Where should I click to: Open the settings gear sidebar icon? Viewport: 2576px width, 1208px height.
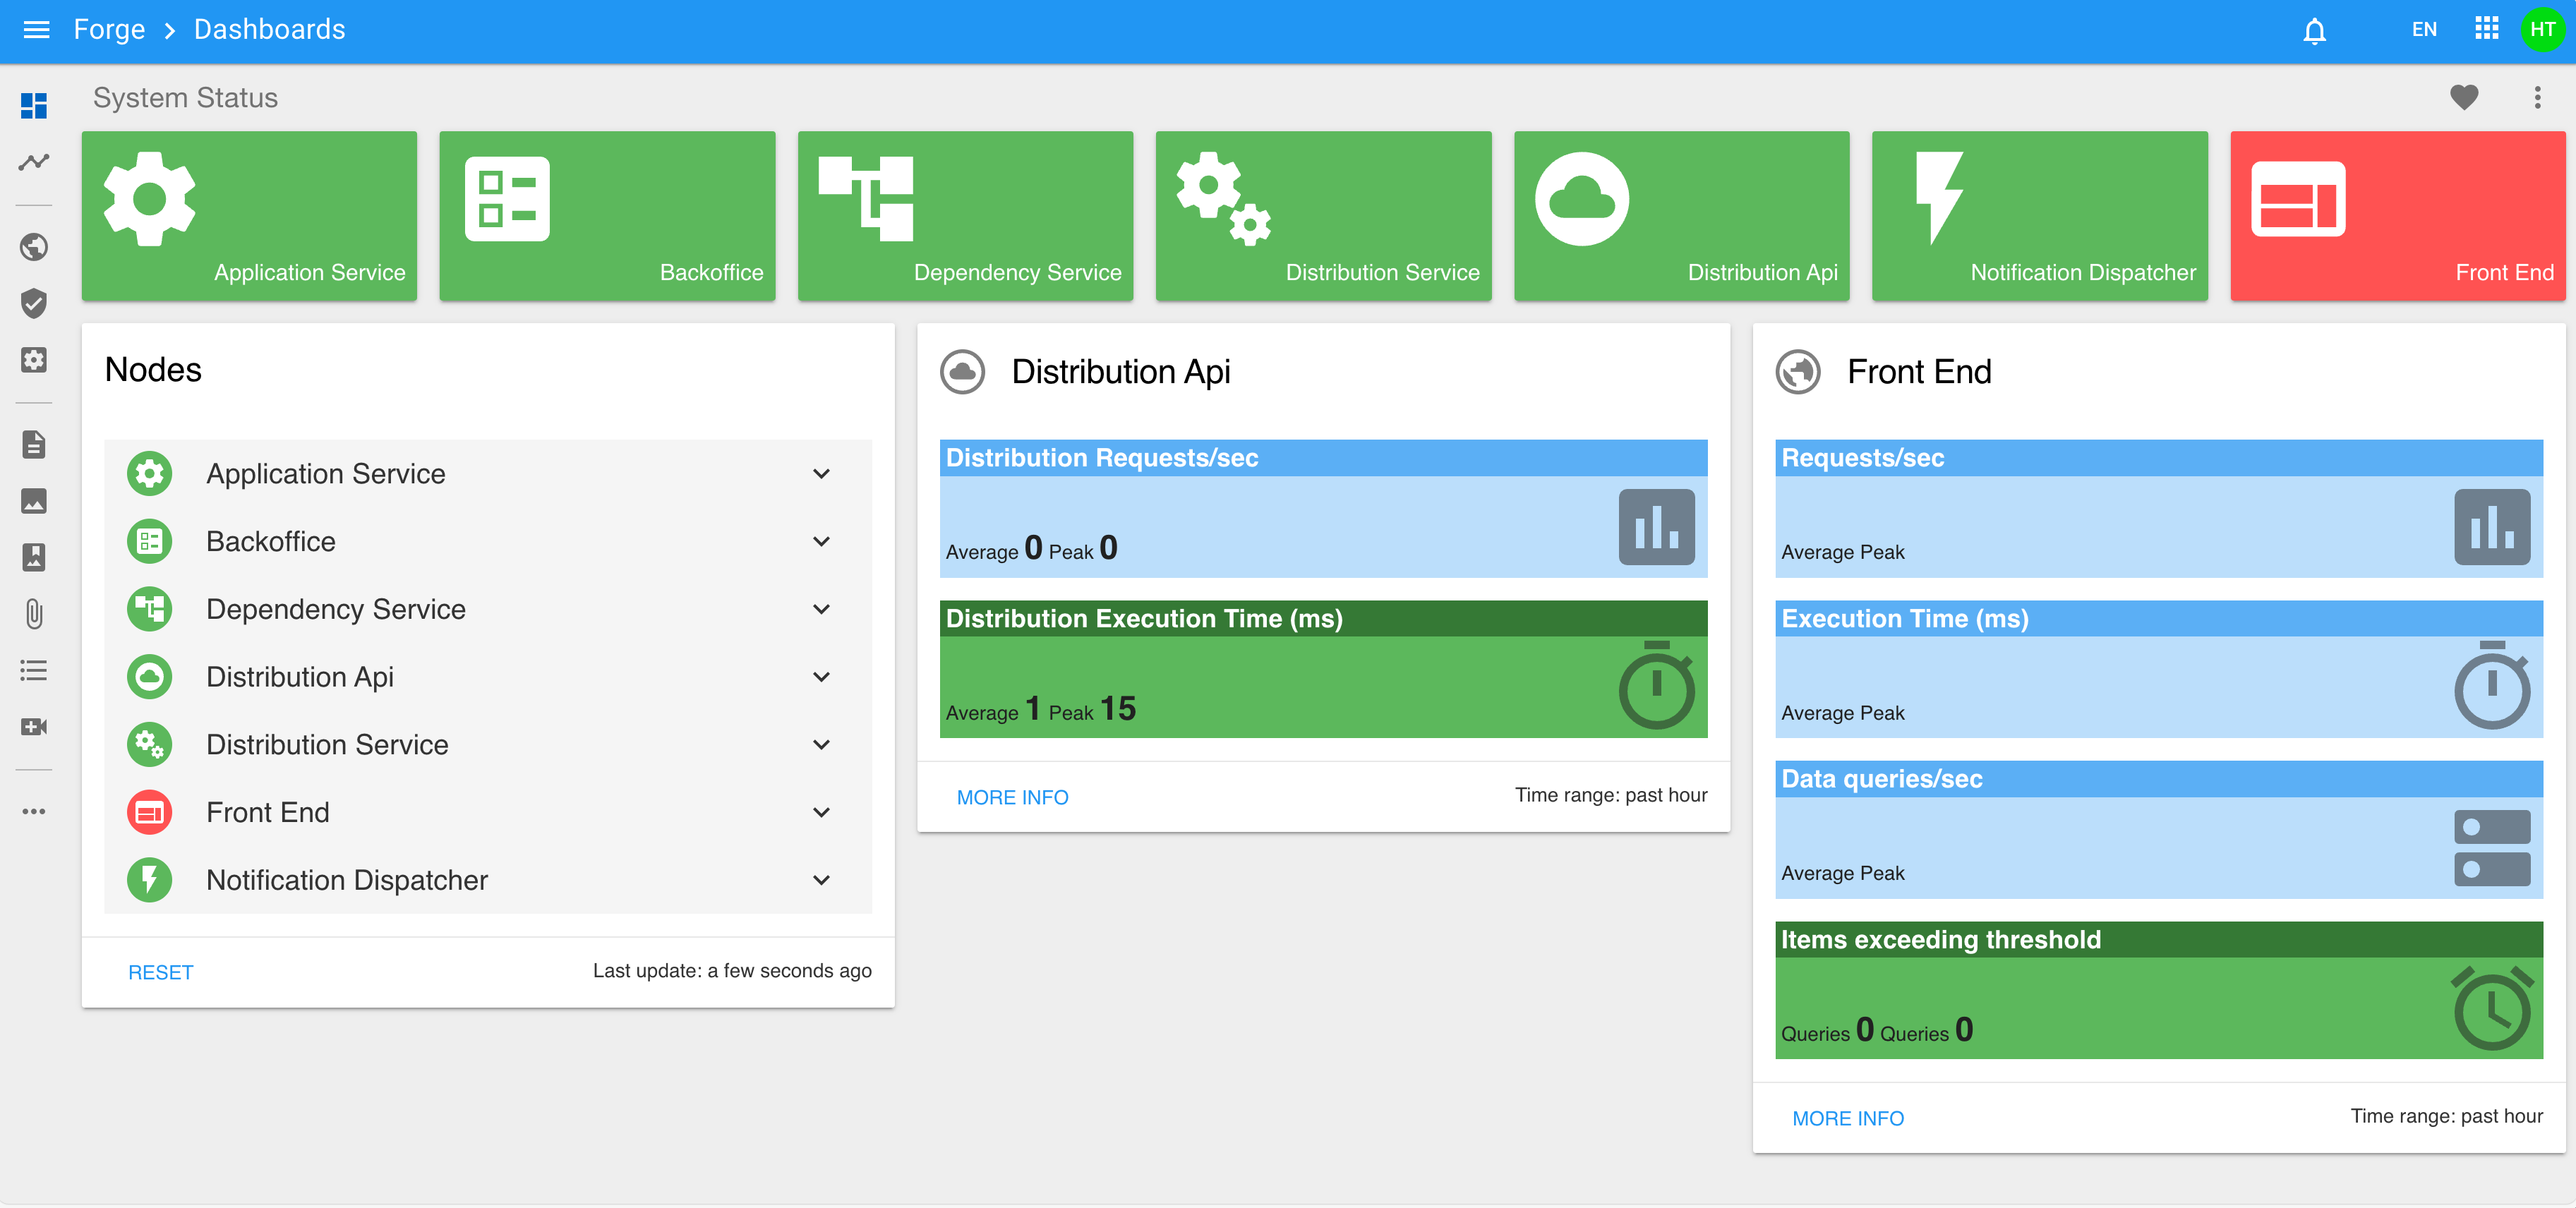[34, 360]
